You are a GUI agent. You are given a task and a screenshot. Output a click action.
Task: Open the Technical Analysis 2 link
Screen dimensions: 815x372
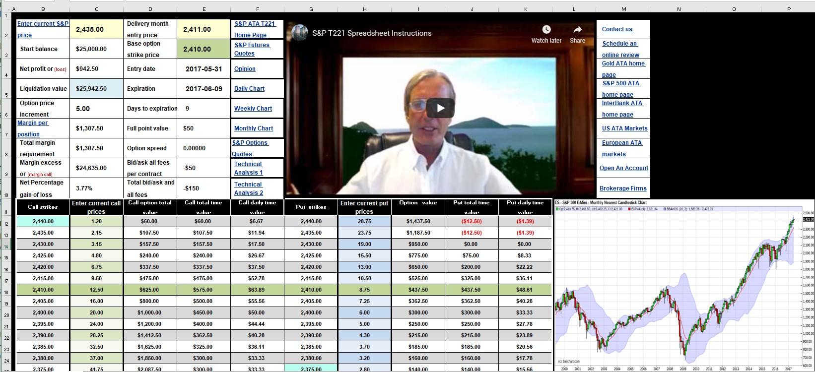pyautogui.click(x=249, y=188)
